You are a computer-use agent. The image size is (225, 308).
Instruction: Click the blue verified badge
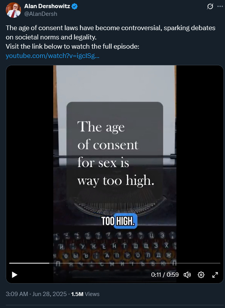coord(75,7)
